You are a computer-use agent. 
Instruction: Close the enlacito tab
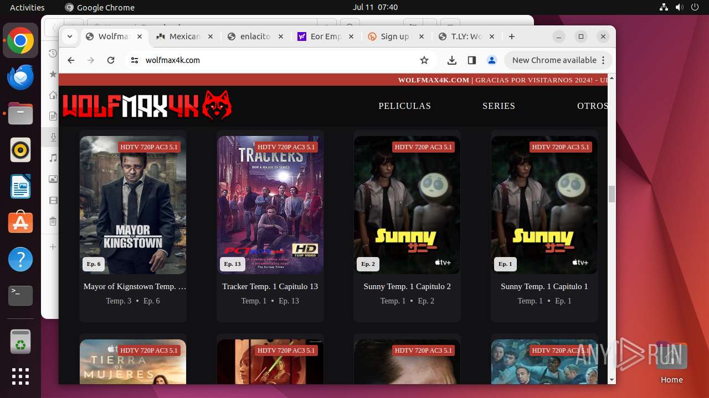click(281, 36)
